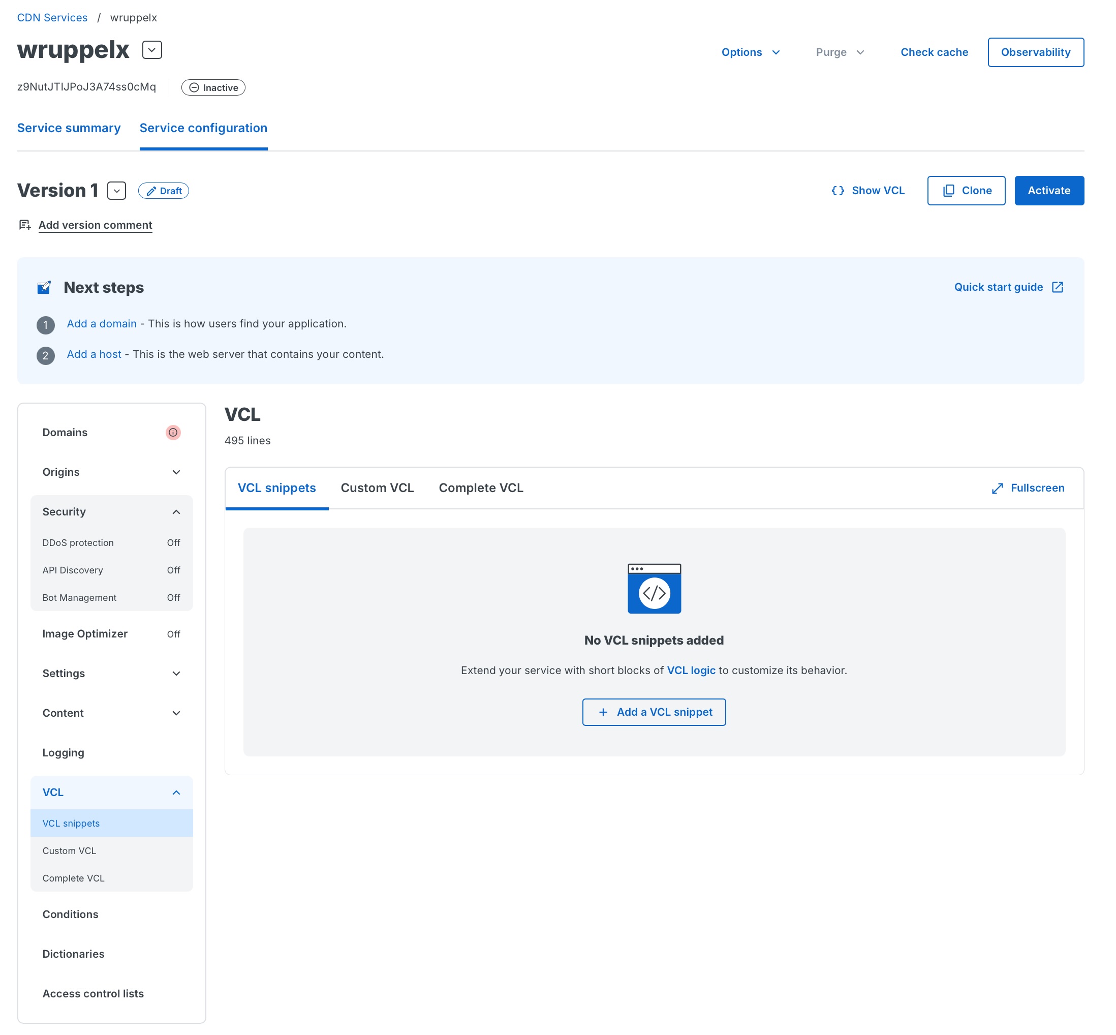Click the code window illustration icon
1116x1035 pixels.
pos(654,589)
